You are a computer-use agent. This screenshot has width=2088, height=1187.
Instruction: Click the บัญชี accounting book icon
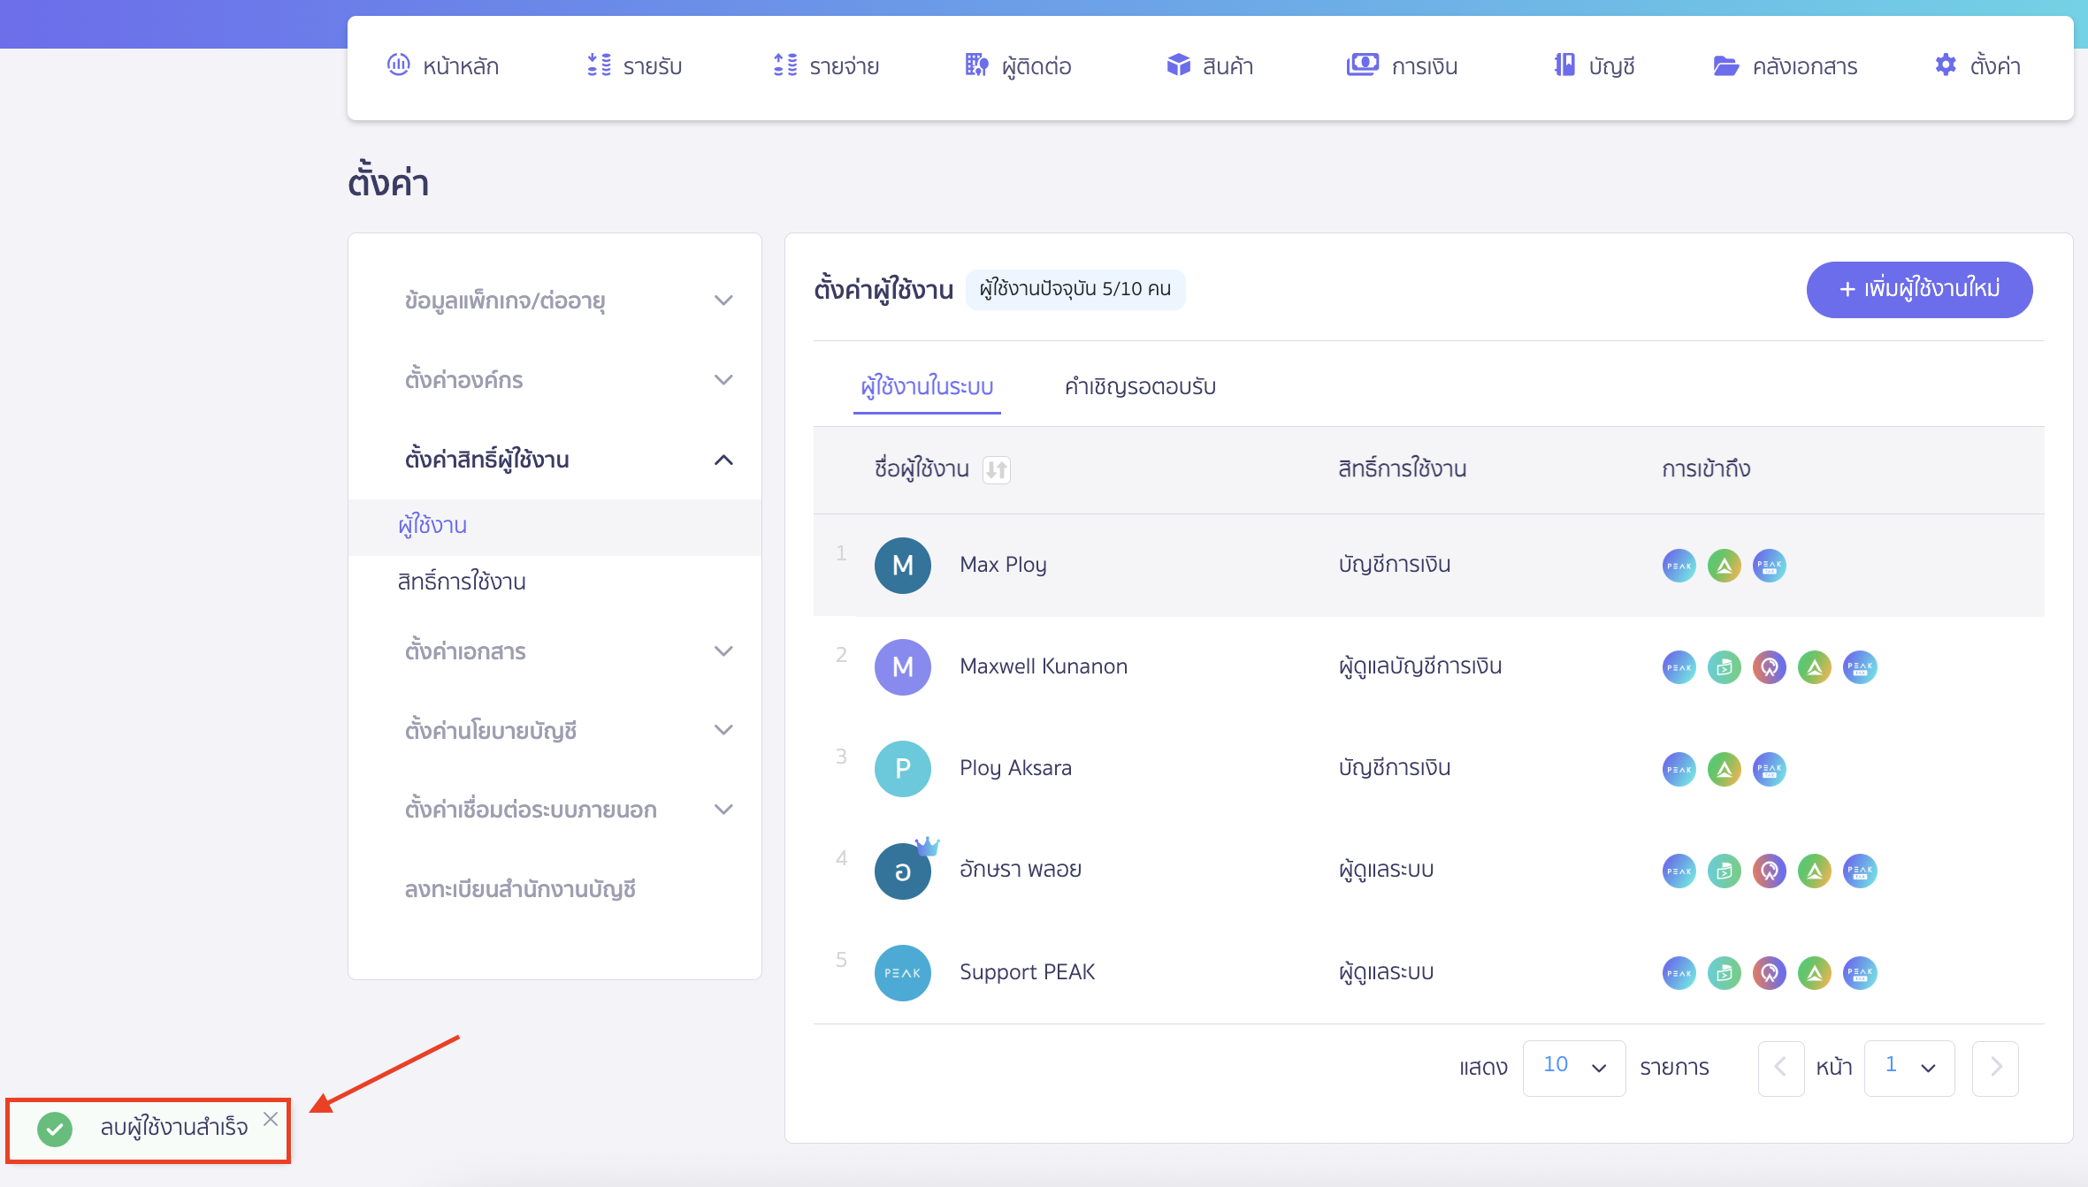[x=1565, y=65]
